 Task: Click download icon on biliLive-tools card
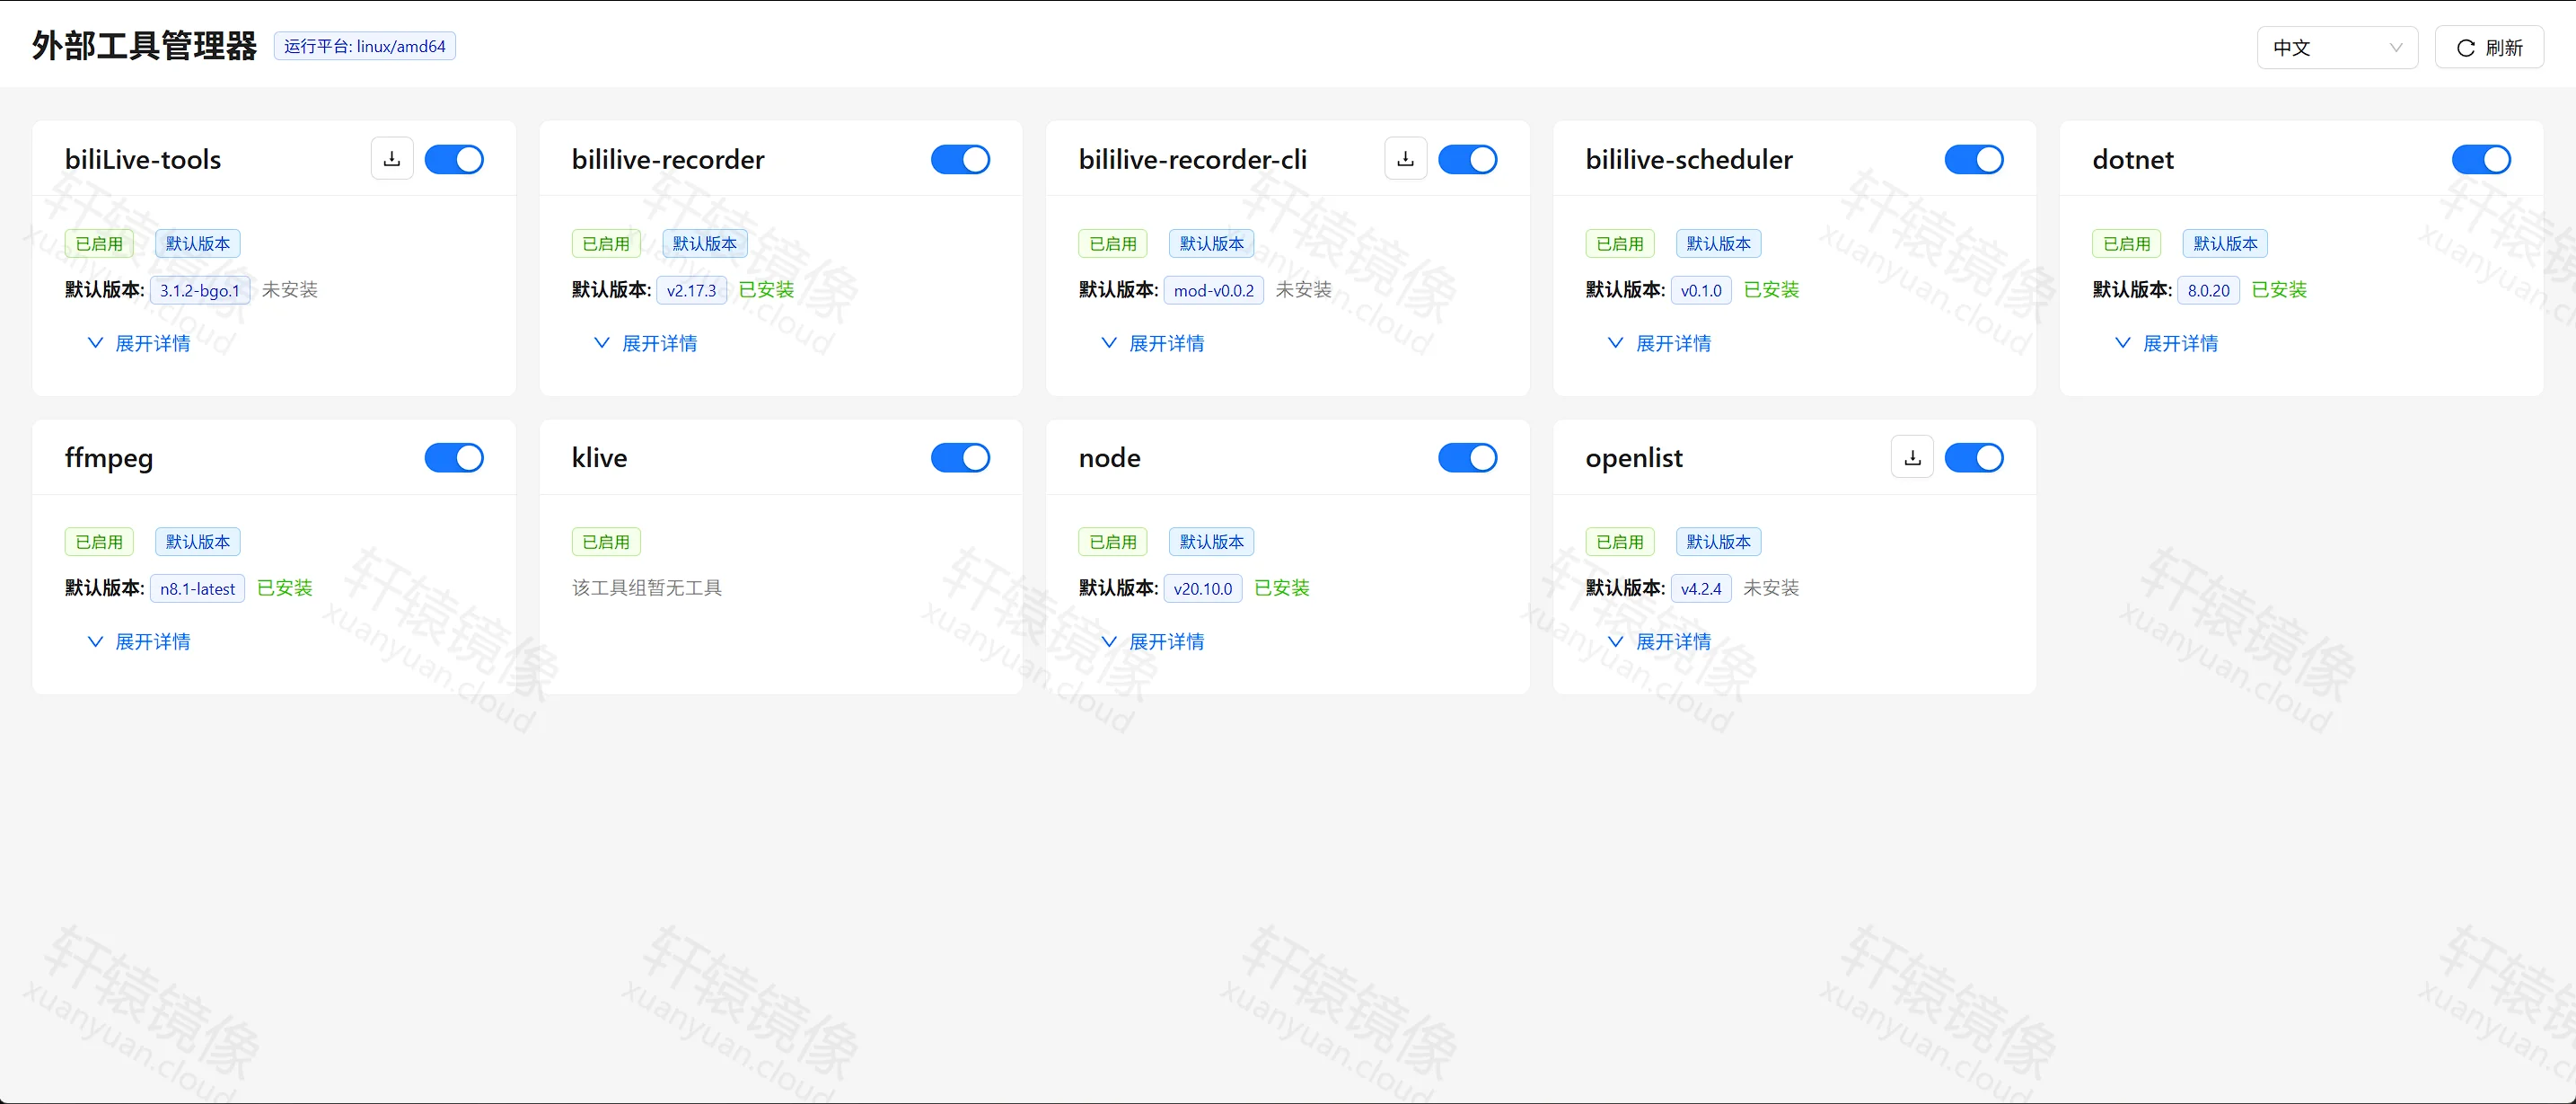click(392, 159)
